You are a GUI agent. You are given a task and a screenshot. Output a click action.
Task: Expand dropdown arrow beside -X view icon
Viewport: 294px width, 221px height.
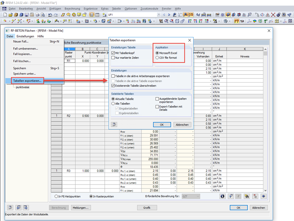[210, 21]
